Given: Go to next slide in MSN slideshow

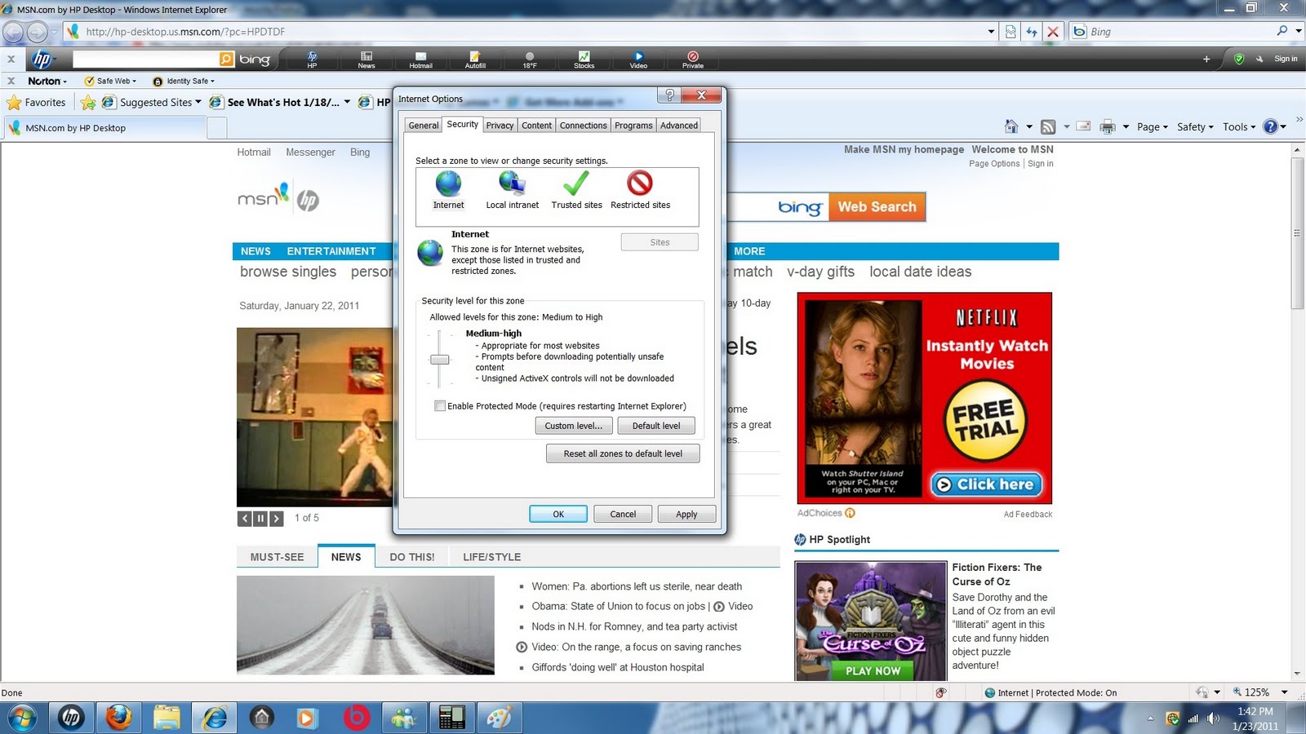Looking at the screenshot, I should pos(277,518).
